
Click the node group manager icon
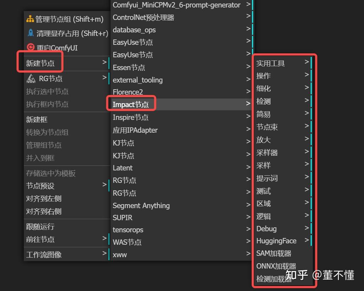point(30,19)
